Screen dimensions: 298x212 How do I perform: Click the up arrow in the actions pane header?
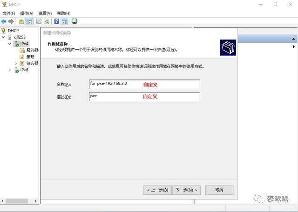click(293, 39)
